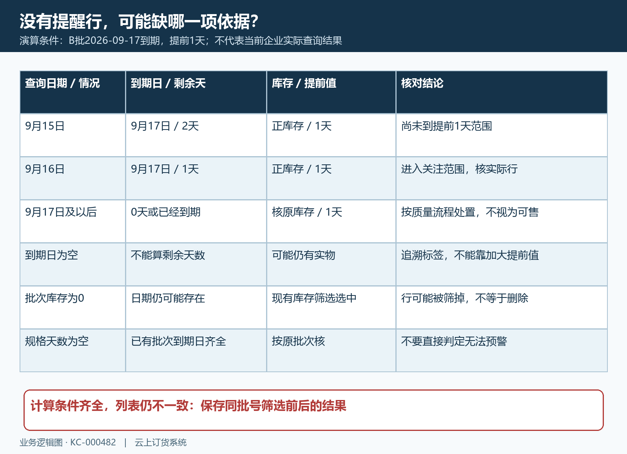
Task: Click the '到期日 / 剩余天' column header
Action: click(196, 92)
